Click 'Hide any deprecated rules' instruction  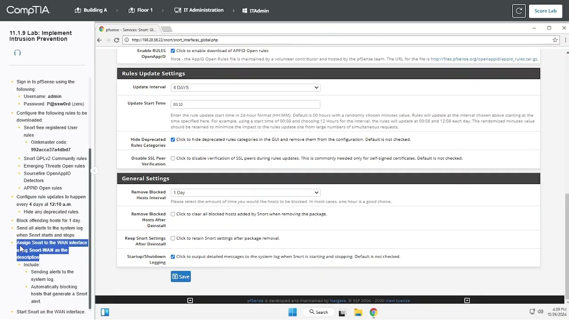pyautogui.click(x=51, y=212)
